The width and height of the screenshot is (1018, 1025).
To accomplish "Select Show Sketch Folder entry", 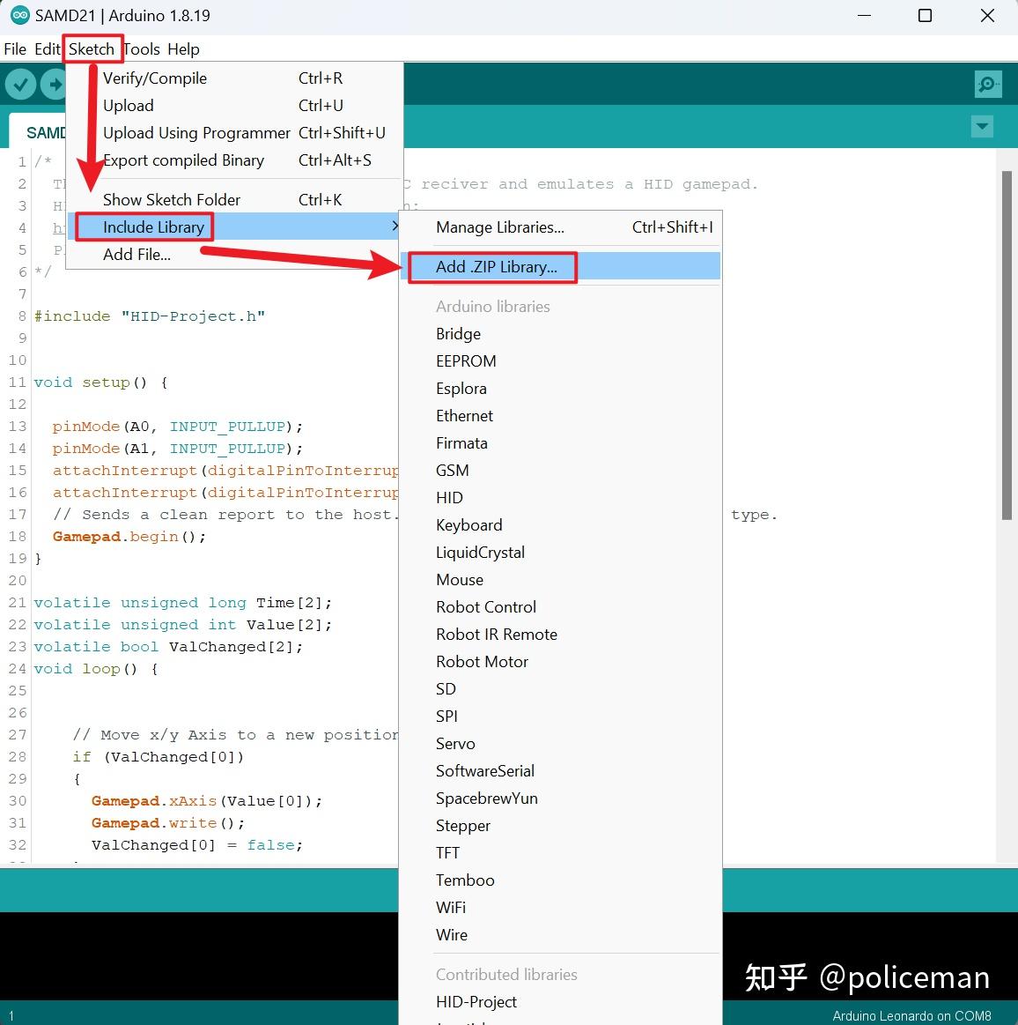I will (x=171, y=199).
